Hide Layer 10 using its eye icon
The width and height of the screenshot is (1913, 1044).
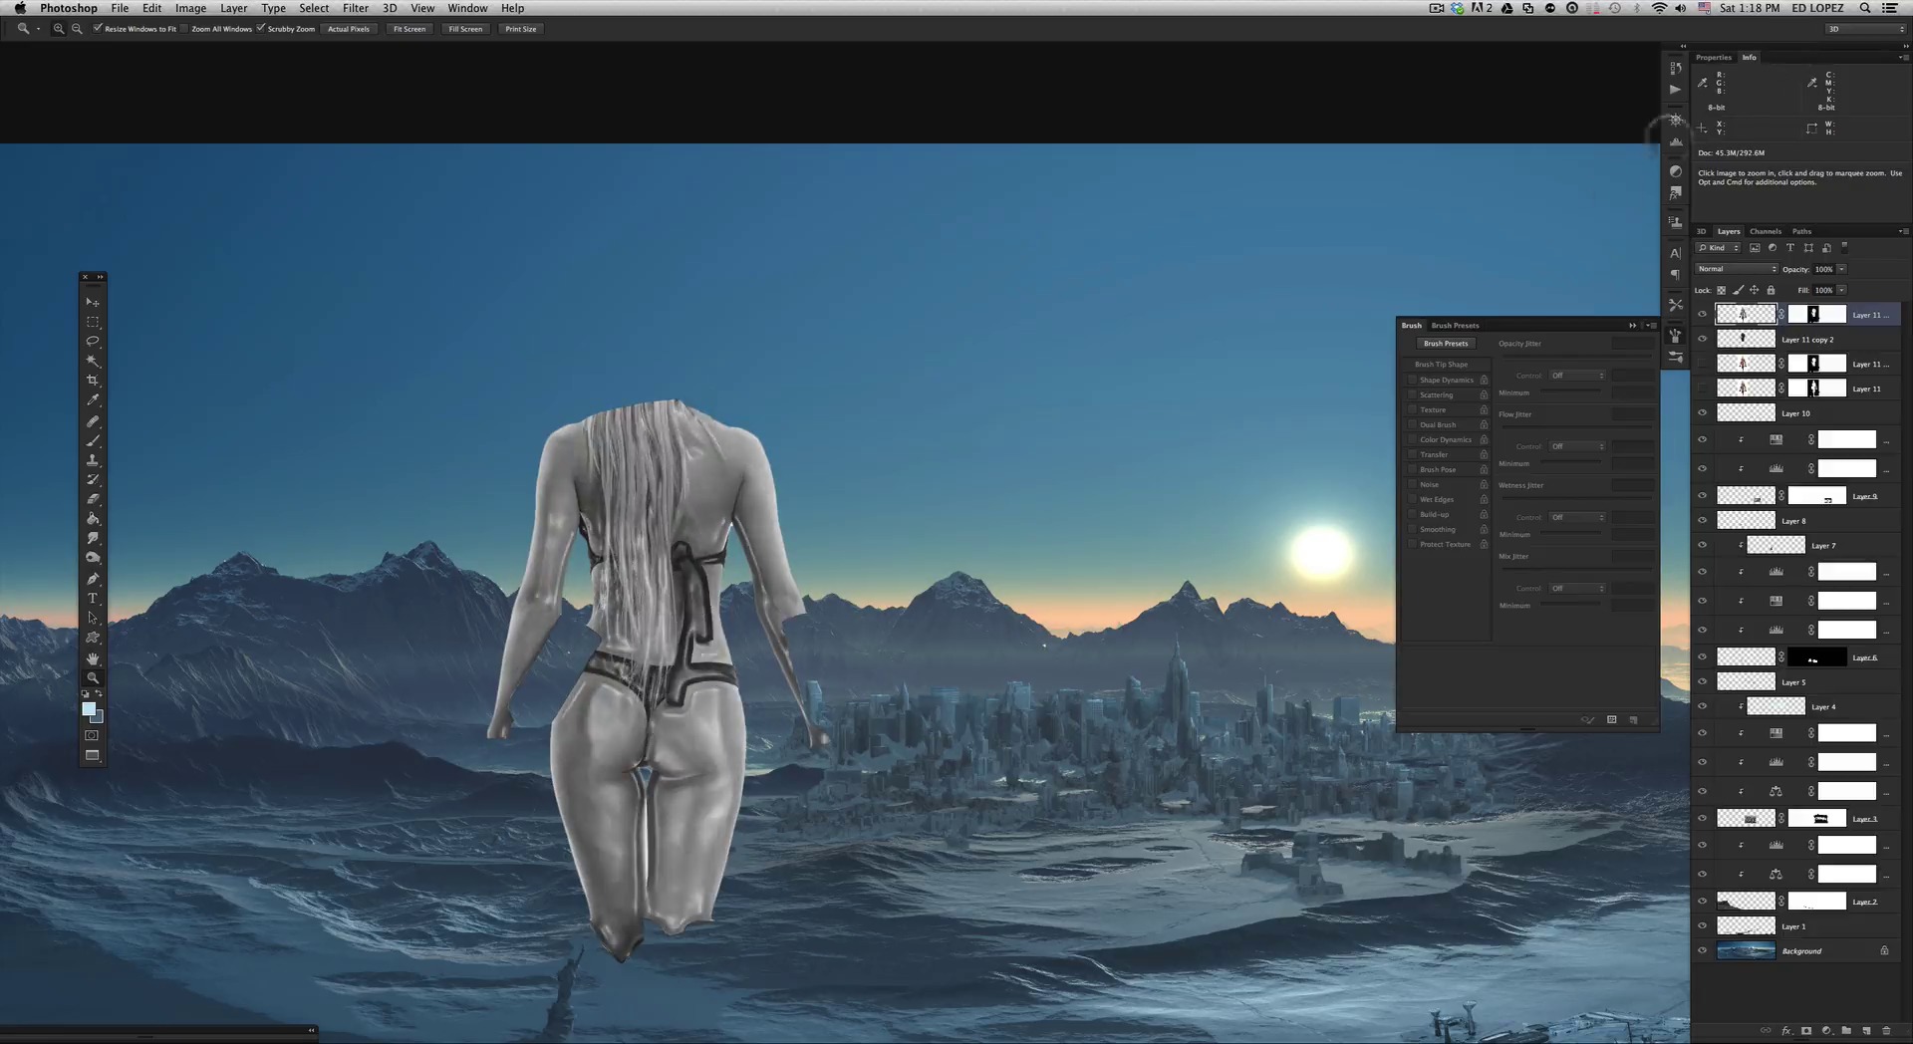click(1702, 413)
